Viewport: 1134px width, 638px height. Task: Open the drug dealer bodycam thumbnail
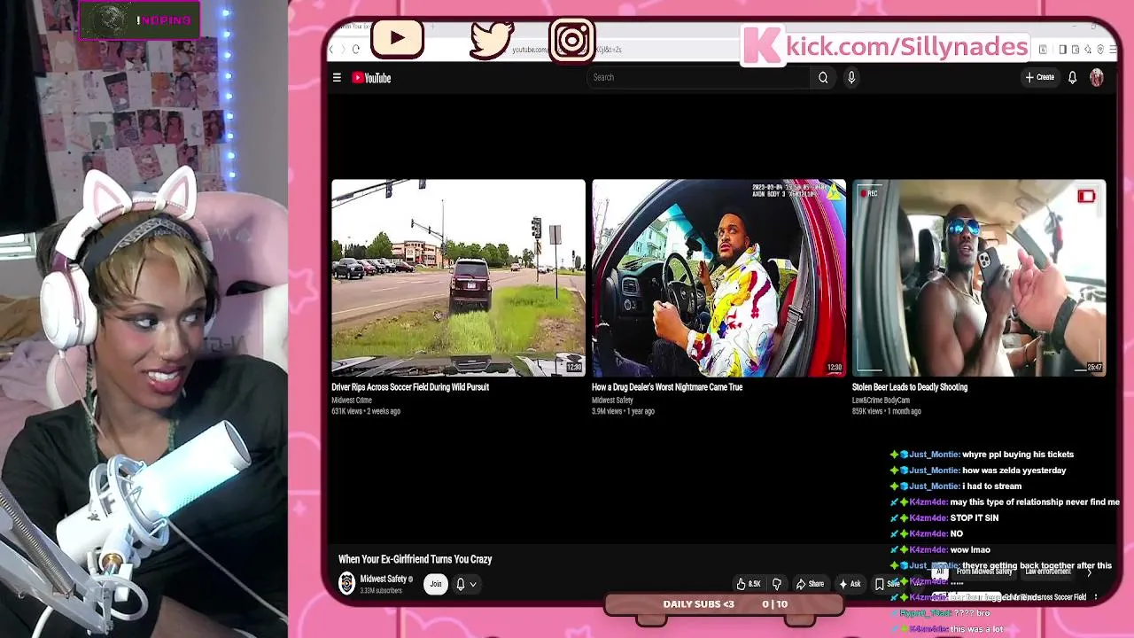(718, 278)
